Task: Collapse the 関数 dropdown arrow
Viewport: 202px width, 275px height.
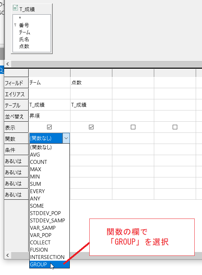Action: coord(66,138)
